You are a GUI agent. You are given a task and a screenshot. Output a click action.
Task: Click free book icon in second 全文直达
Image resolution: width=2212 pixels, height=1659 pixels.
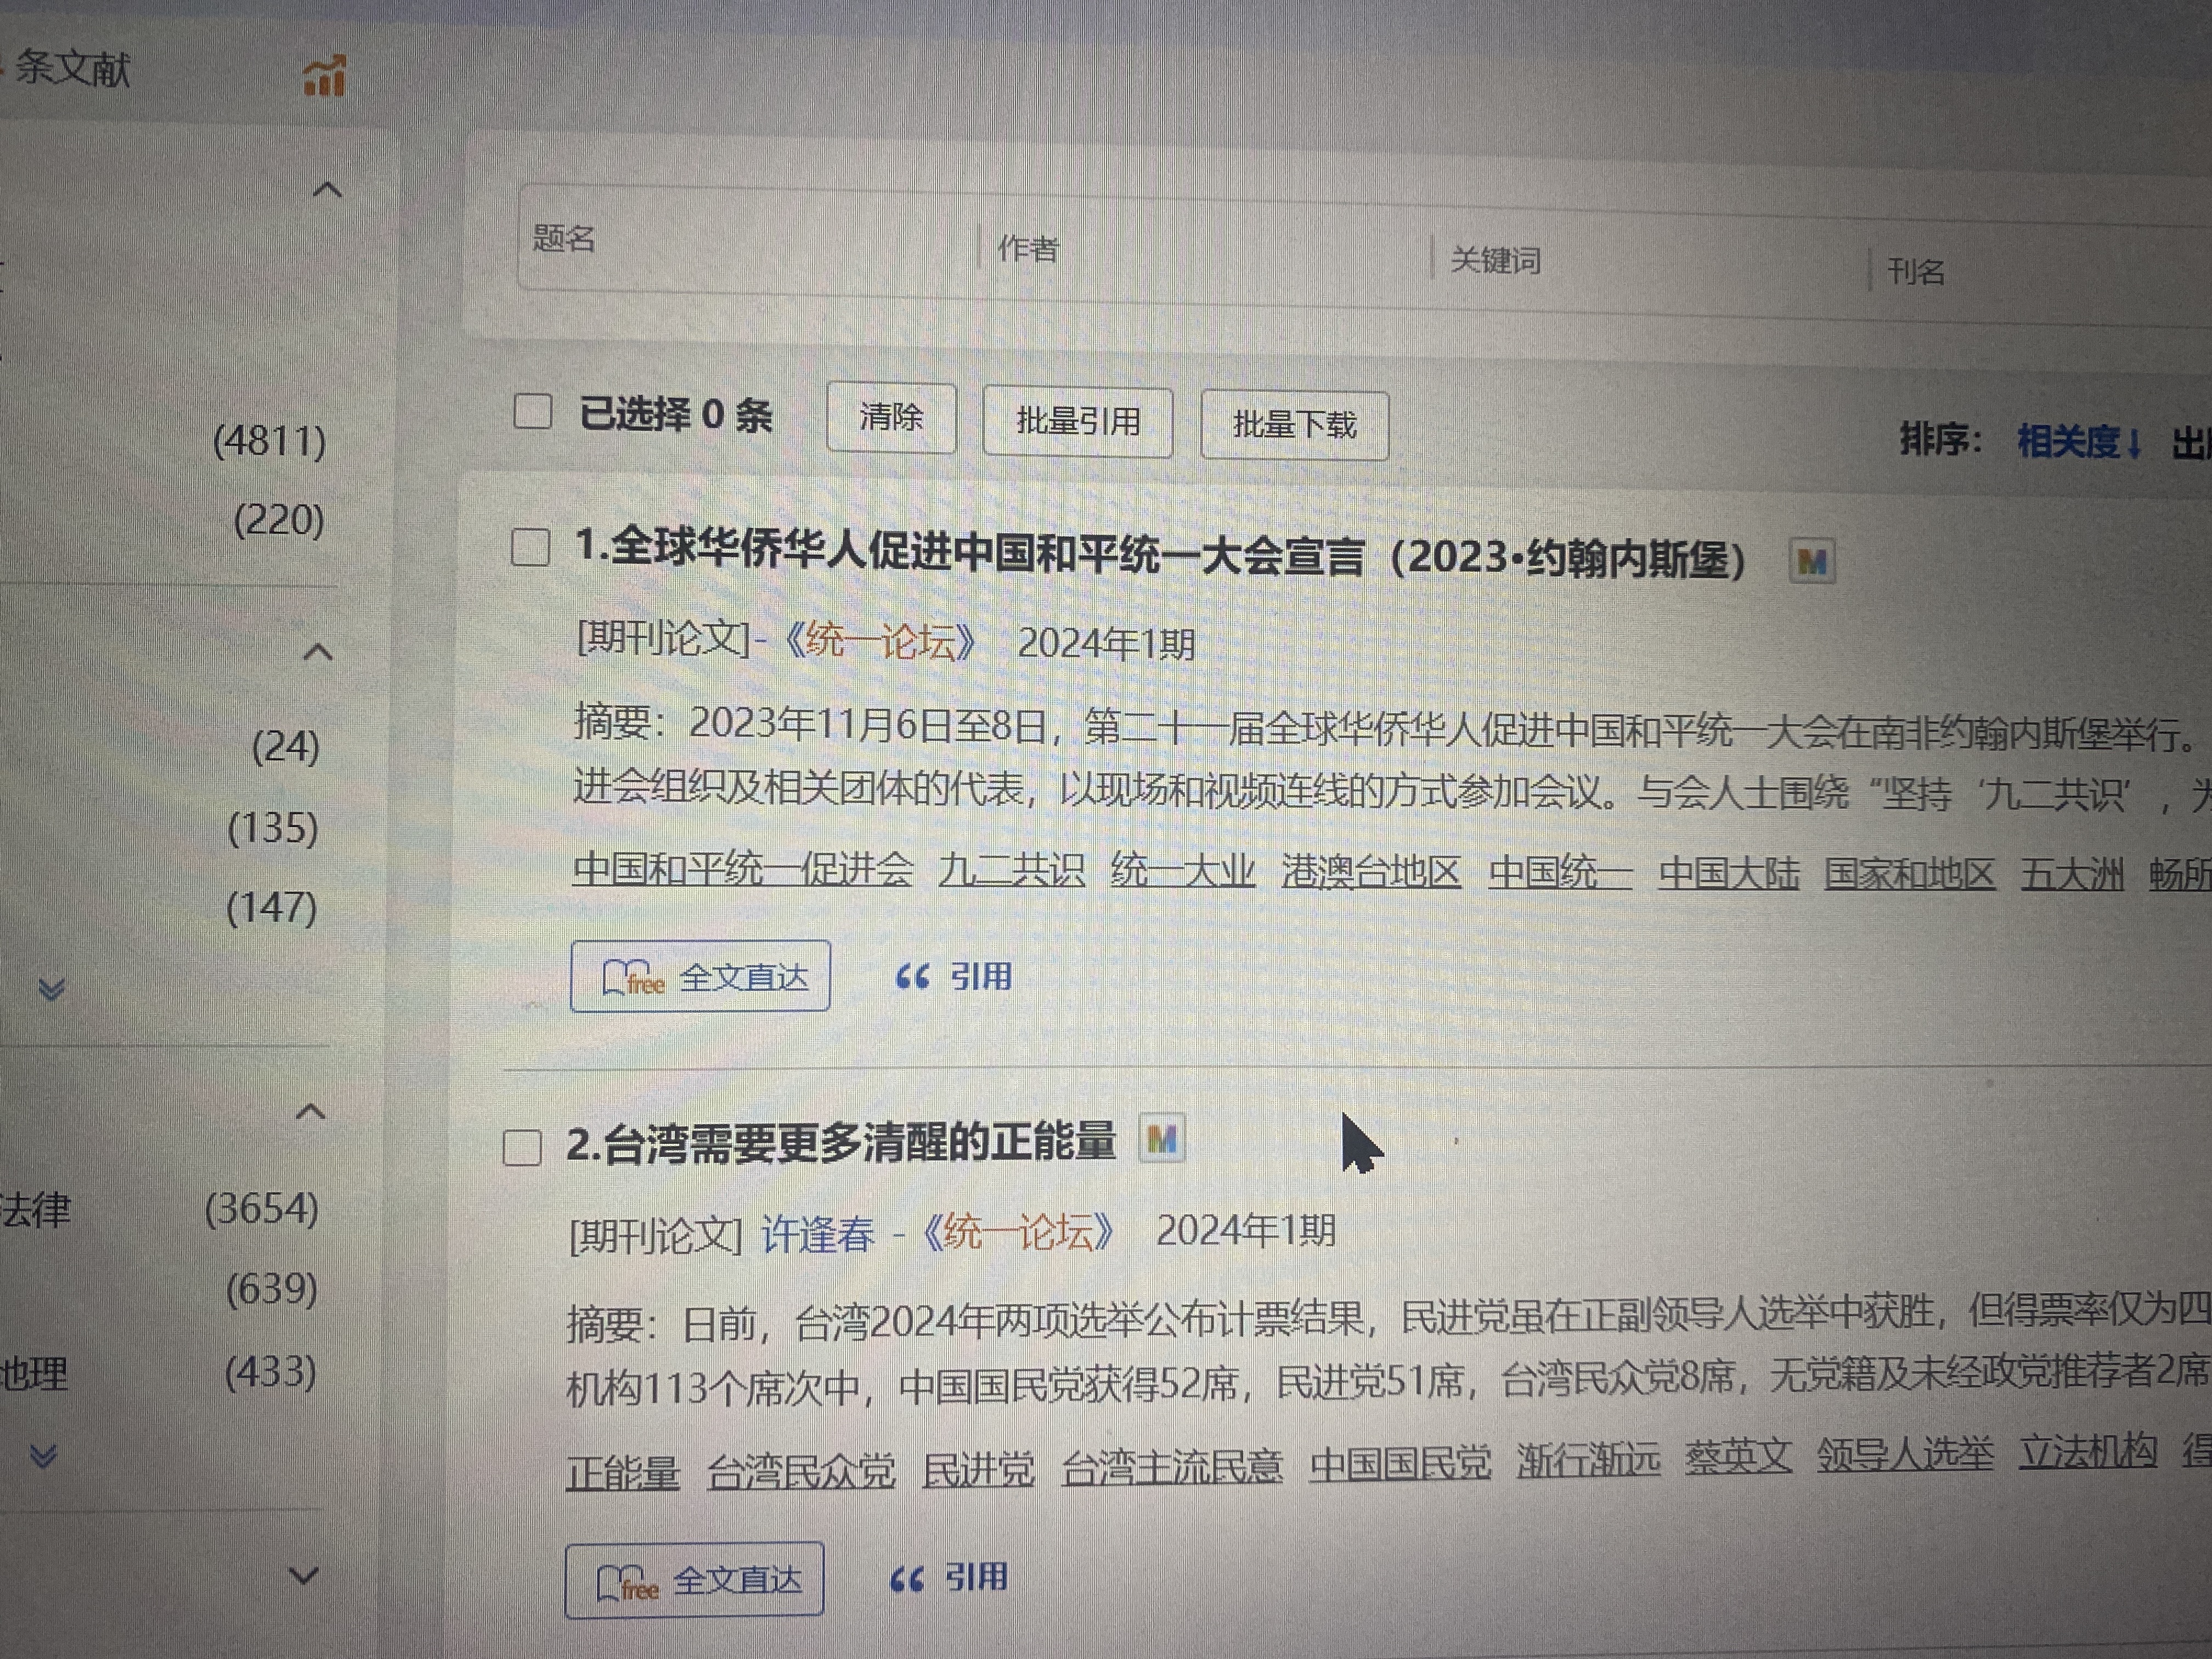click(627, 1583)
